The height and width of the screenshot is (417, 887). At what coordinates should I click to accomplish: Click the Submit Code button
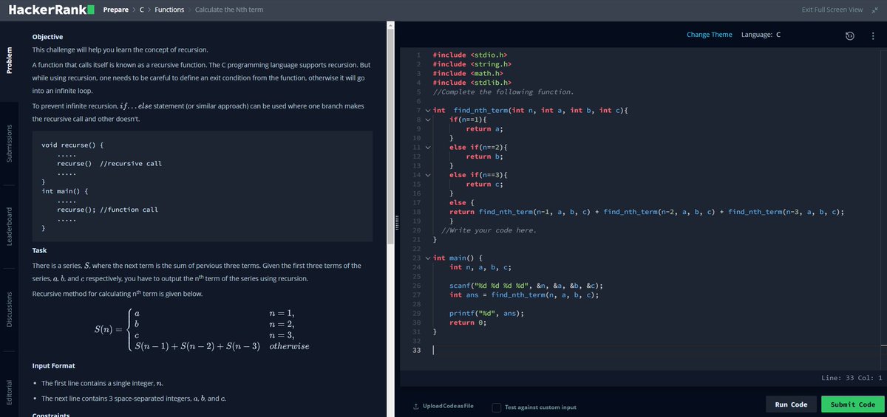coord(852,404)
